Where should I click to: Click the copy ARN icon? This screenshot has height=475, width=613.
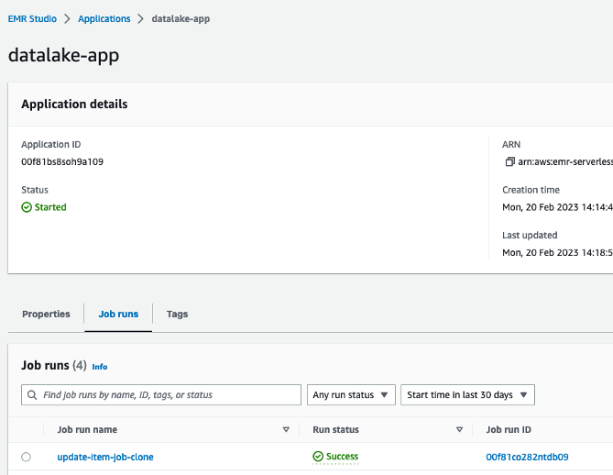coord(509,162)
